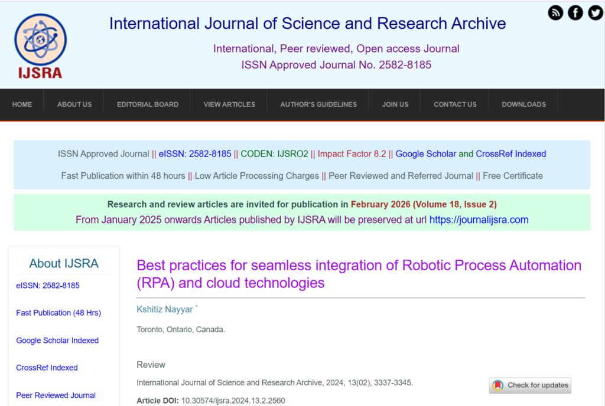This screenshot has width=605, height=406.
Task: Click author name Kshitiz Nayyar
Action: (165, 310)
